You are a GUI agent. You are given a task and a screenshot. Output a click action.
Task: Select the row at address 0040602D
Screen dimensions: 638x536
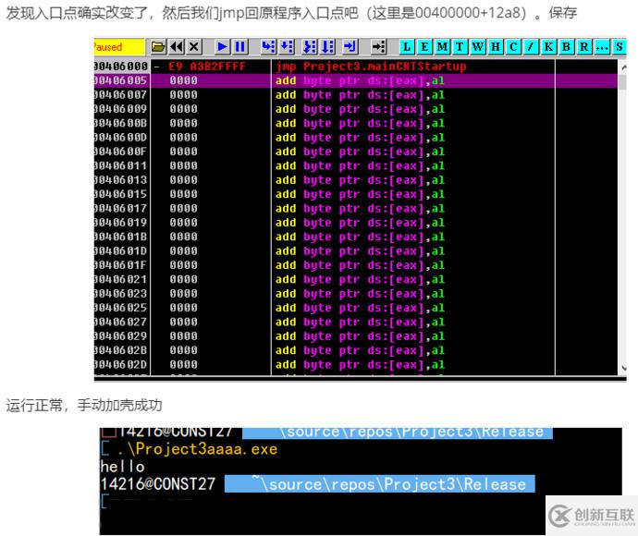click(x=356, y=365)
